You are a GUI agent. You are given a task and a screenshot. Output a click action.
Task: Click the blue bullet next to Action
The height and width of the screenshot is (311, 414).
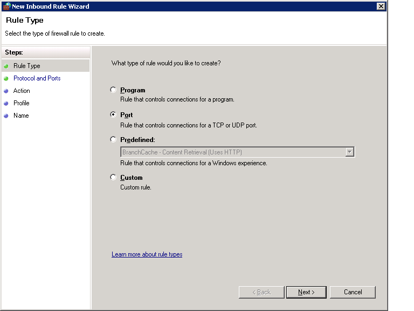(6, 91)
